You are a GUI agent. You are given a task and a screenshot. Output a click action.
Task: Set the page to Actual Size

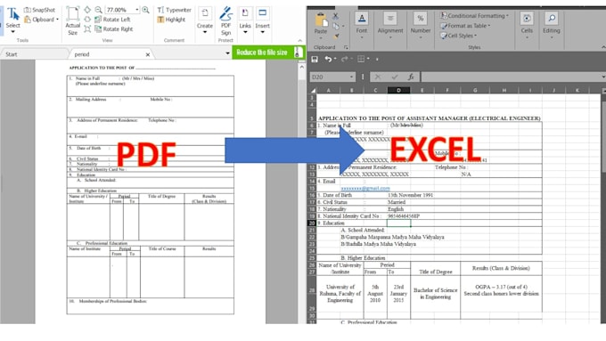point(72,21)
